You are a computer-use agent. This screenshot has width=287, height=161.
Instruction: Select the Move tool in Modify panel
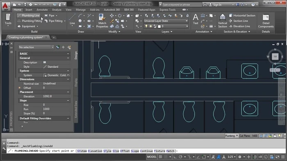112,16
